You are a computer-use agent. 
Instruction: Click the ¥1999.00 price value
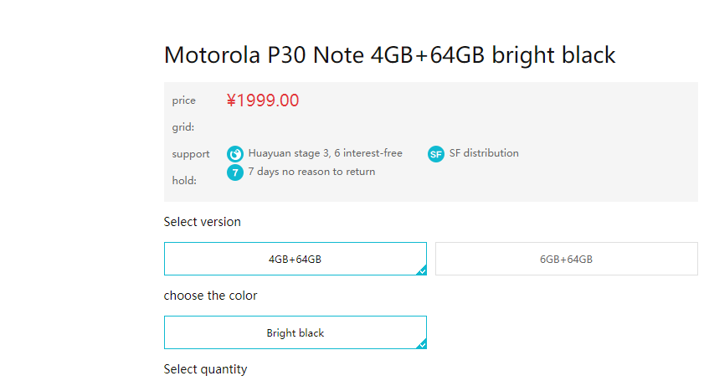(x=262, y=100)
